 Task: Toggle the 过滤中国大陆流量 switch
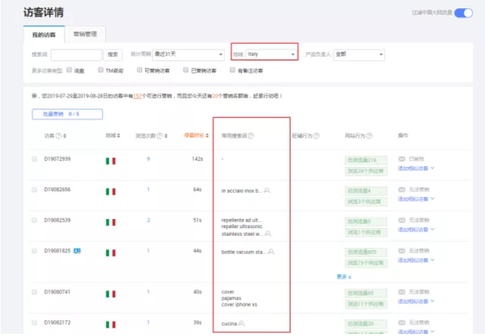(464, 12)
